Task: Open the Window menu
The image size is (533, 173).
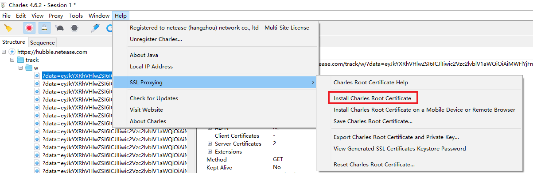Action: click(x=99, y=15)
